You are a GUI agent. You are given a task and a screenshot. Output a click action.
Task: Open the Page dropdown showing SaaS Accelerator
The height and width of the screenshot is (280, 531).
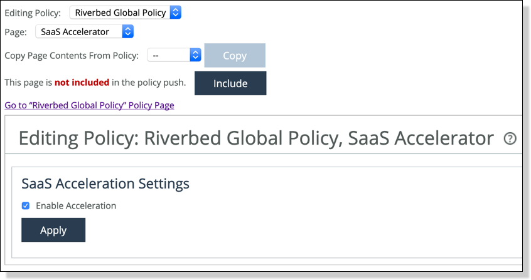pyautogui.click(x=84, y=32)
